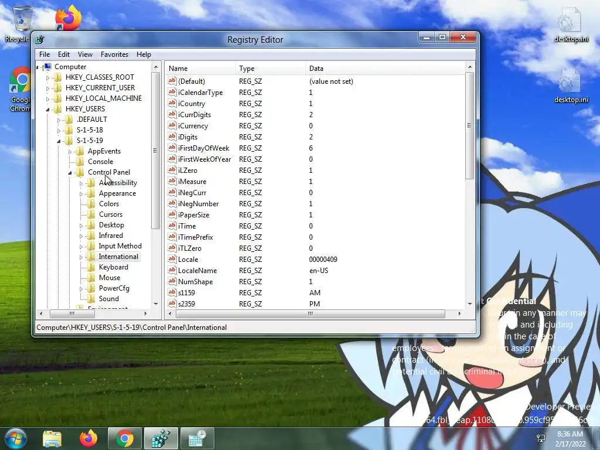Select the Input Method key
The image size is (600, 450).
tap(120, 246)
